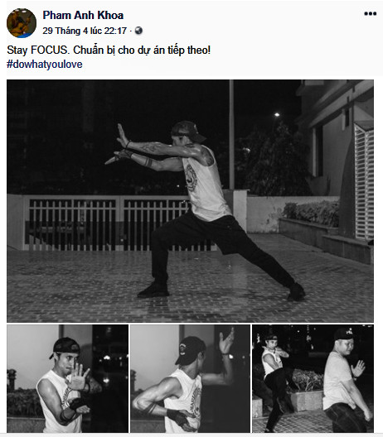Select the kicking man in the last thumbnail
383x437 pixels.
pos(275,382)
